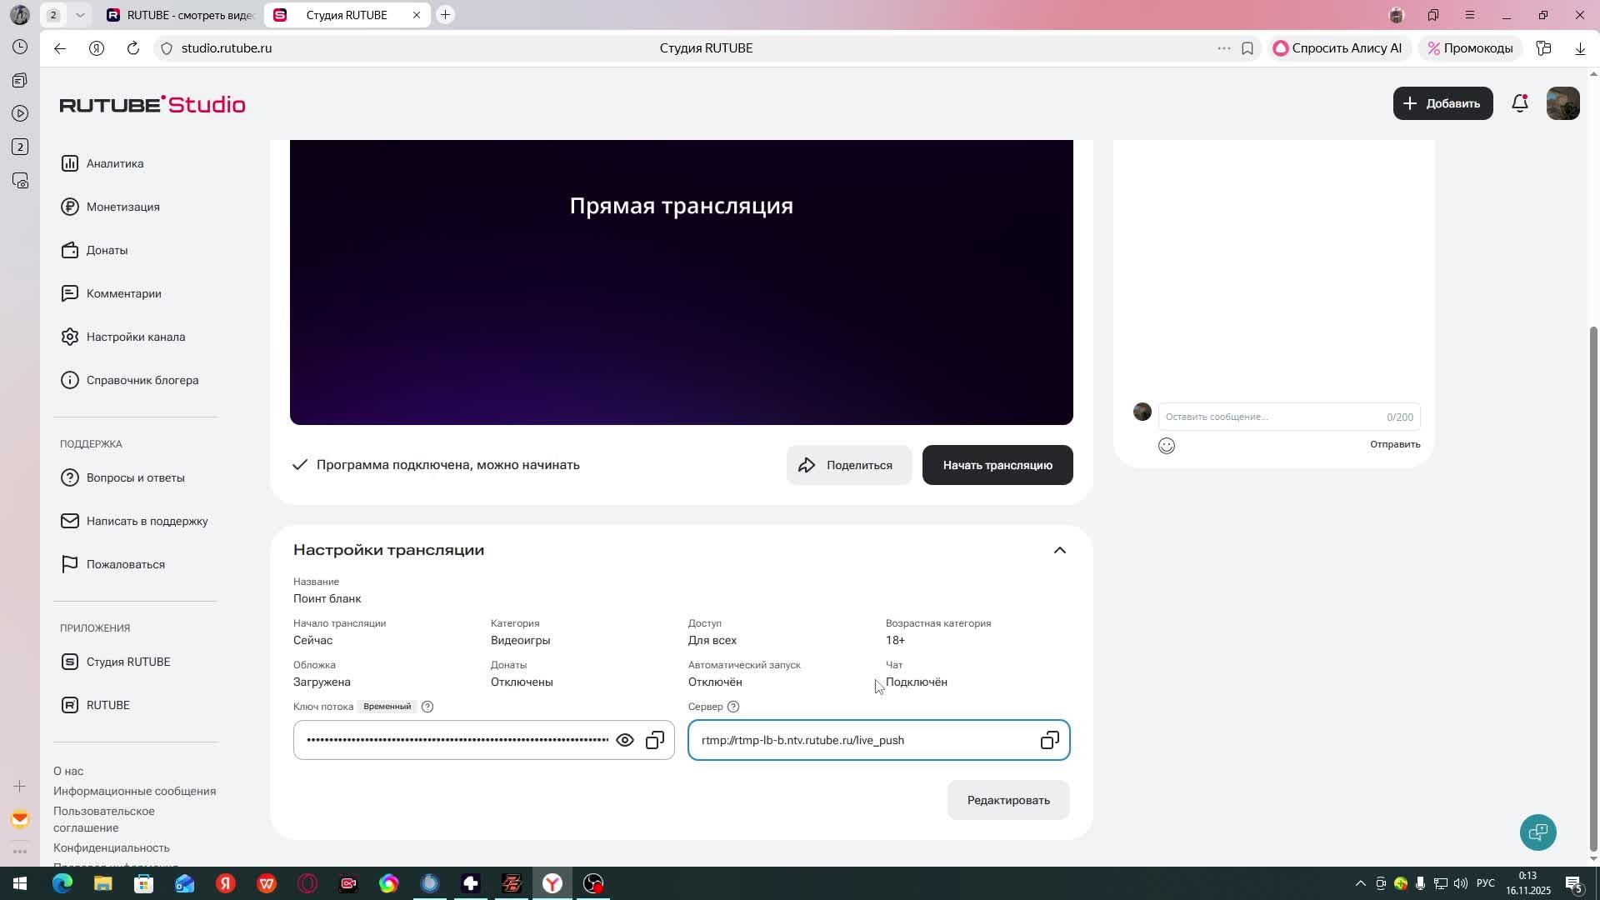1600x900 pixels.
Task: Switch to RUTUBE video browser tab
Action: coord(182,15)
